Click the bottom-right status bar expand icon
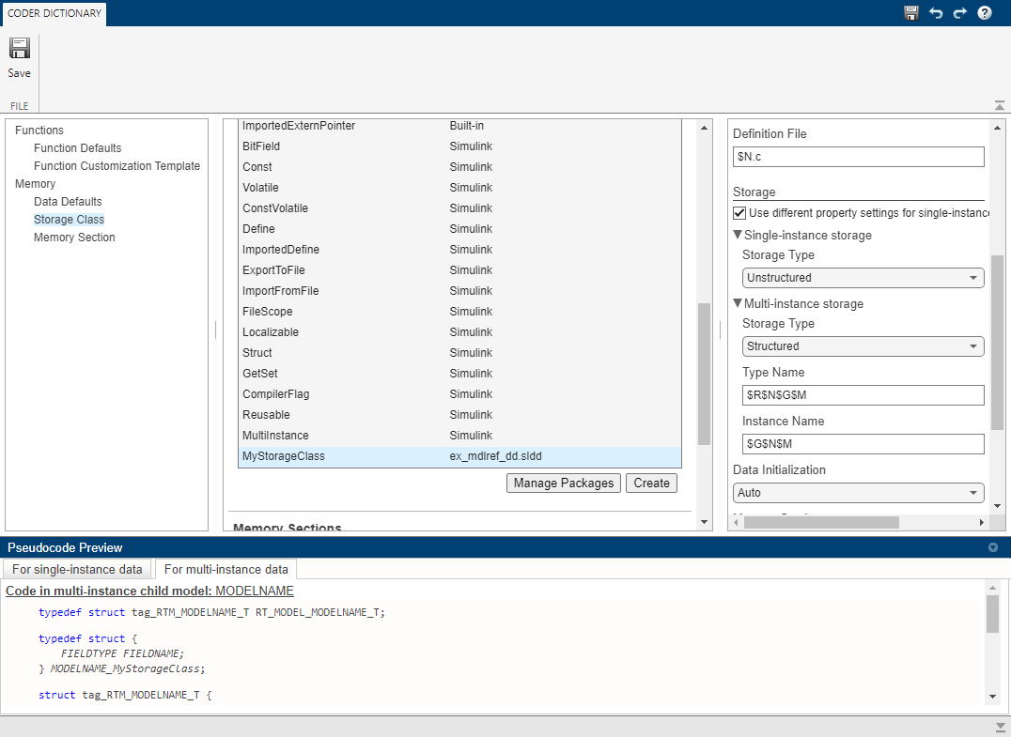Viewport: 1011px width, 737px height. pos(1000,727)
